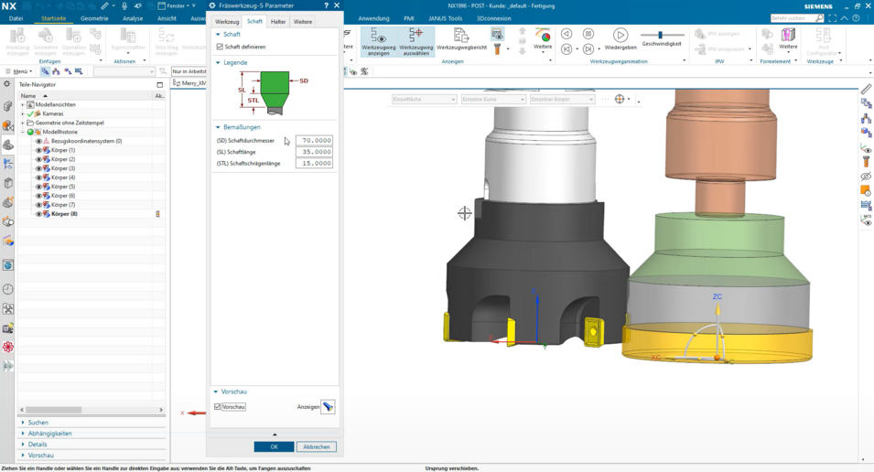Viewport: 874px width, 472px height.
Task: Open the Einzelner Körper dropdown
Action: (561, 99)
